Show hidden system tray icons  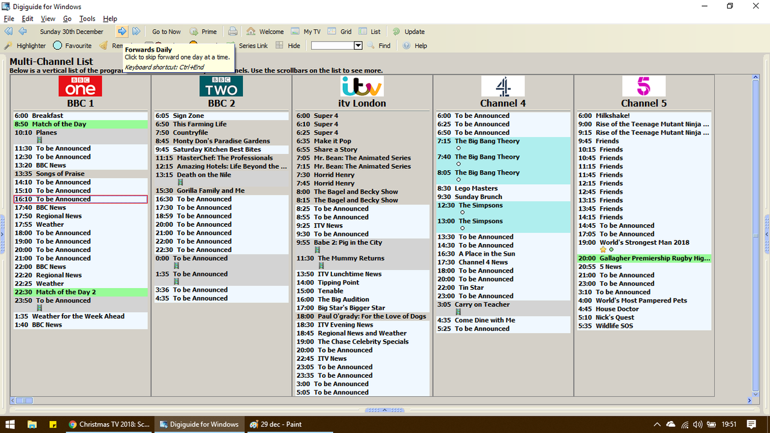click(x=658, y=424)
